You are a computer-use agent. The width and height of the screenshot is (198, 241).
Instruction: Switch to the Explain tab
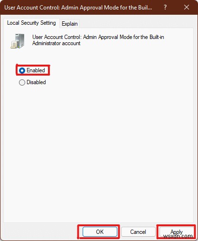point(70,24)
